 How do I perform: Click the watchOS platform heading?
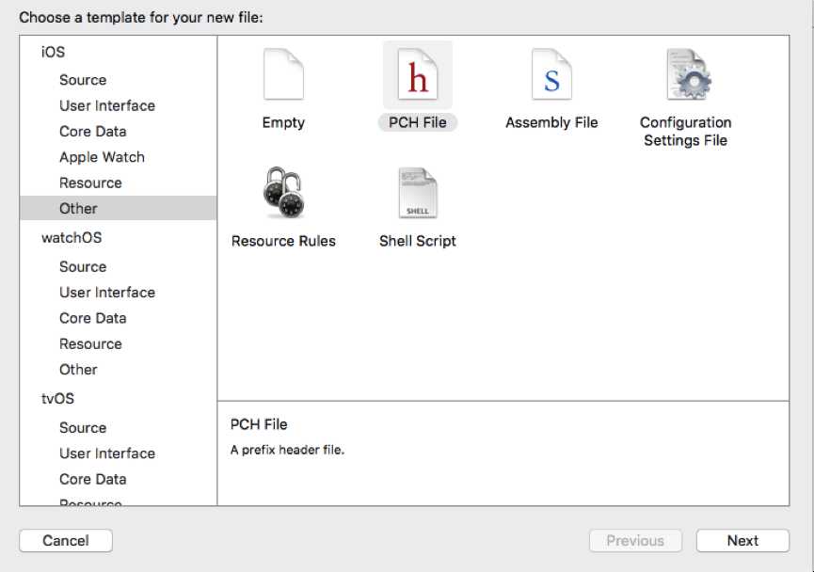72,238
